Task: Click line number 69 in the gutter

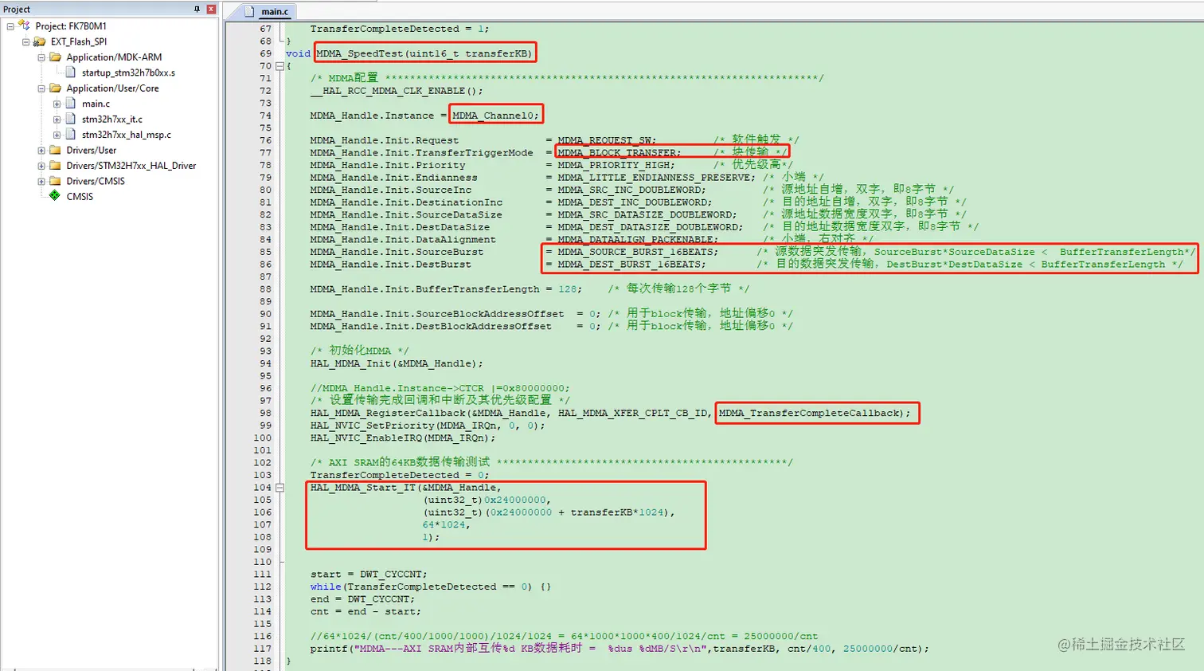Action: click(x=265, y=53)
